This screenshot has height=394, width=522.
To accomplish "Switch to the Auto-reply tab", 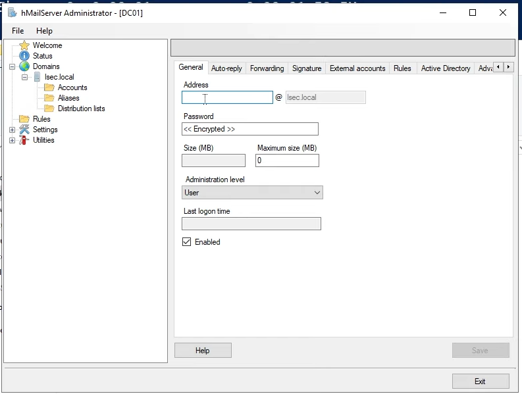I will 226,68.
